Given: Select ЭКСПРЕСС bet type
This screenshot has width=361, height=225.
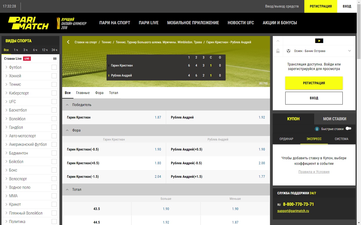Looking at the screenshot, I should (314, 139).
